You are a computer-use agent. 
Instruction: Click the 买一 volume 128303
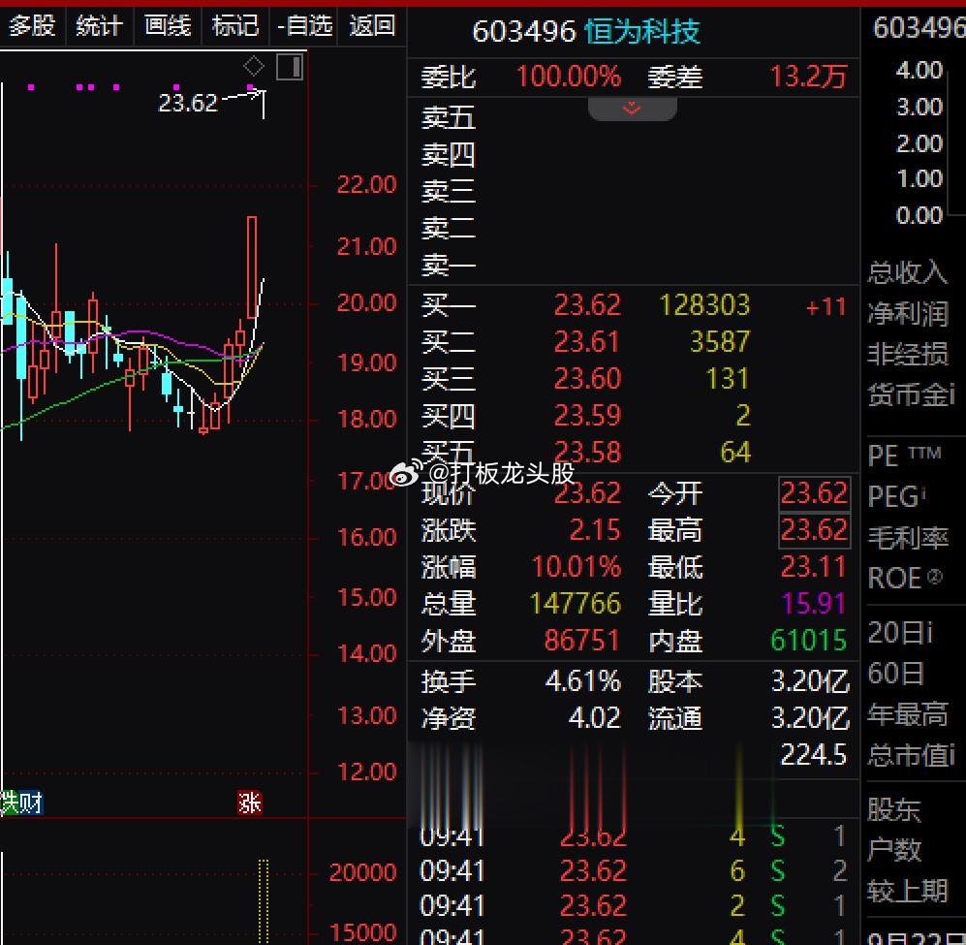coord(704,304)
